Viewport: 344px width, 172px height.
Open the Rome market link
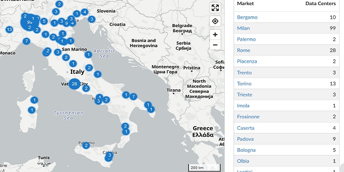coord(244,50)
